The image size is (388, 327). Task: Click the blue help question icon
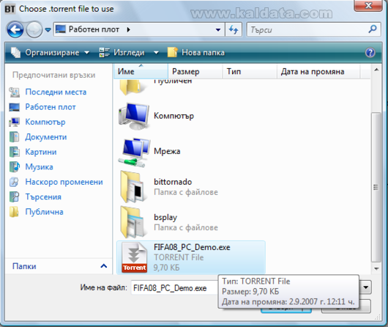click(370, 53)
